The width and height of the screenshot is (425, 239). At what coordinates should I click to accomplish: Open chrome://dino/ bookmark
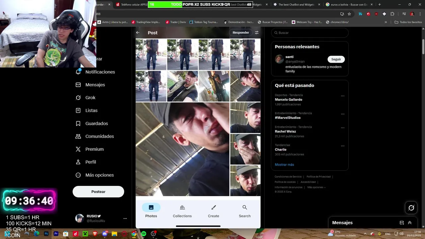(337, 22)
